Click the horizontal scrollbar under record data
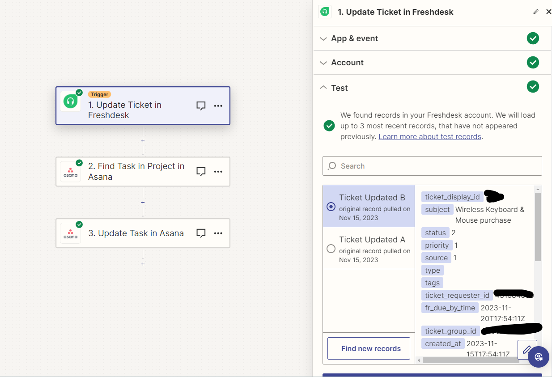 (471, 360)
